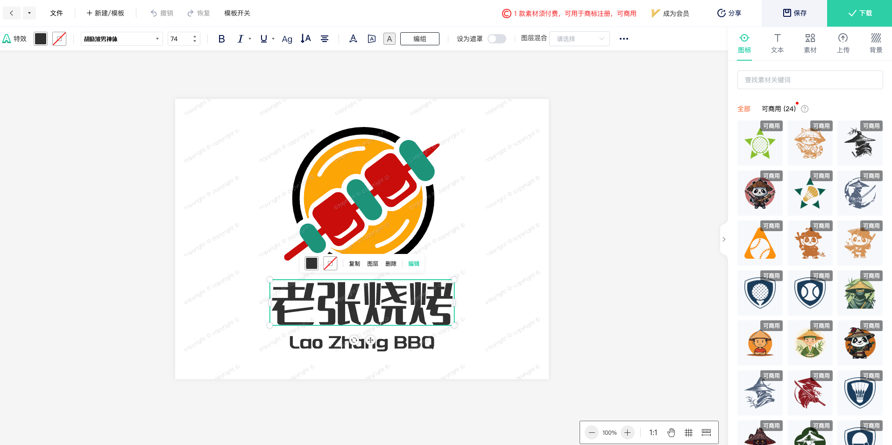
Task: Expand the italic options arrow
Action: pos(250,39)
